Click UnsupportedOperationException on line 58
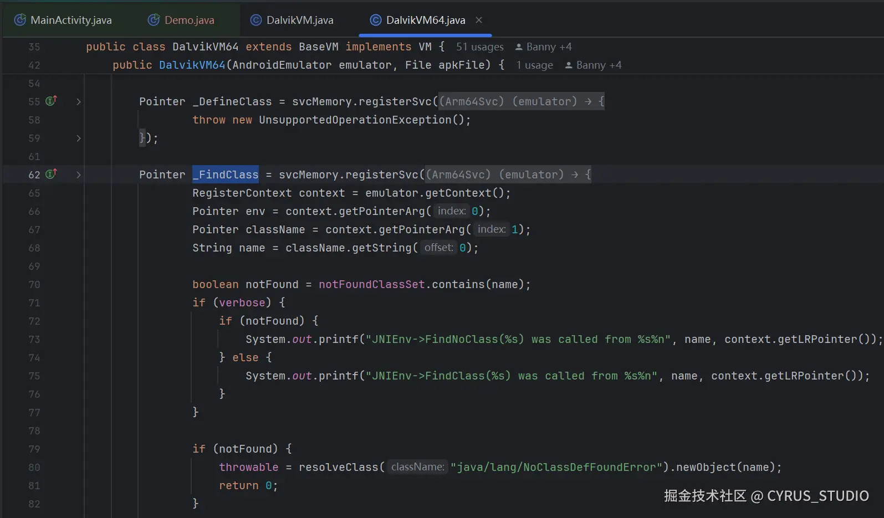The height and width of the screenshot is (518, 884). coord(355,120)
